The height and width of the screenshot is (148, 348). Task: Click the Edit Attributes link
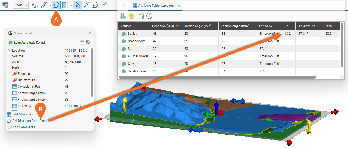(x=22, y=114)
